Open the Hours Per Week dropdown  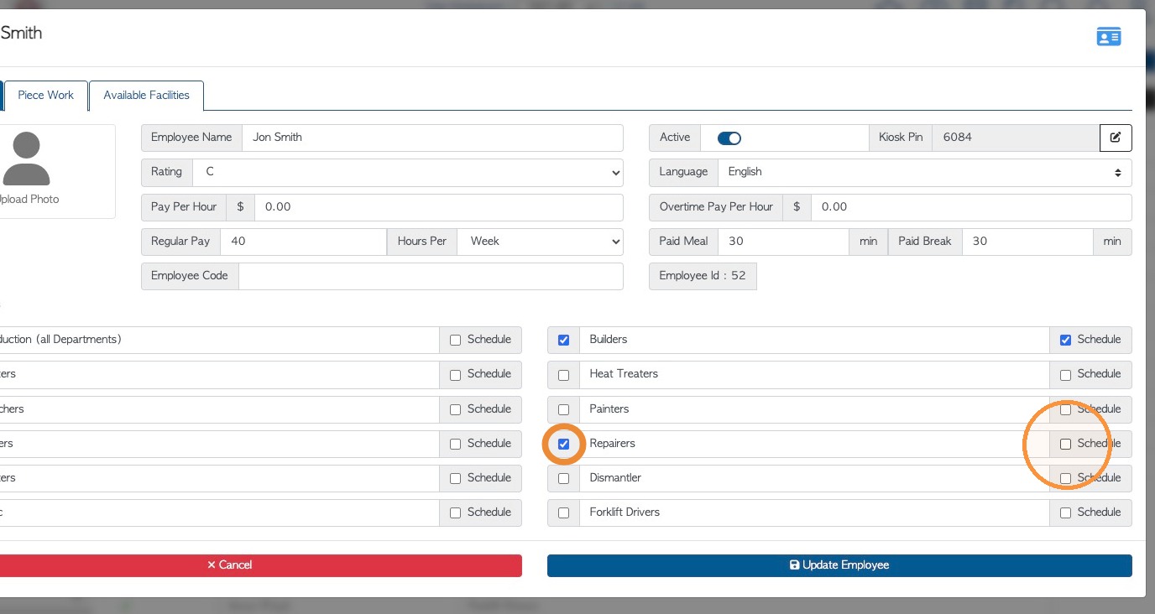click(x=541, y=242)
